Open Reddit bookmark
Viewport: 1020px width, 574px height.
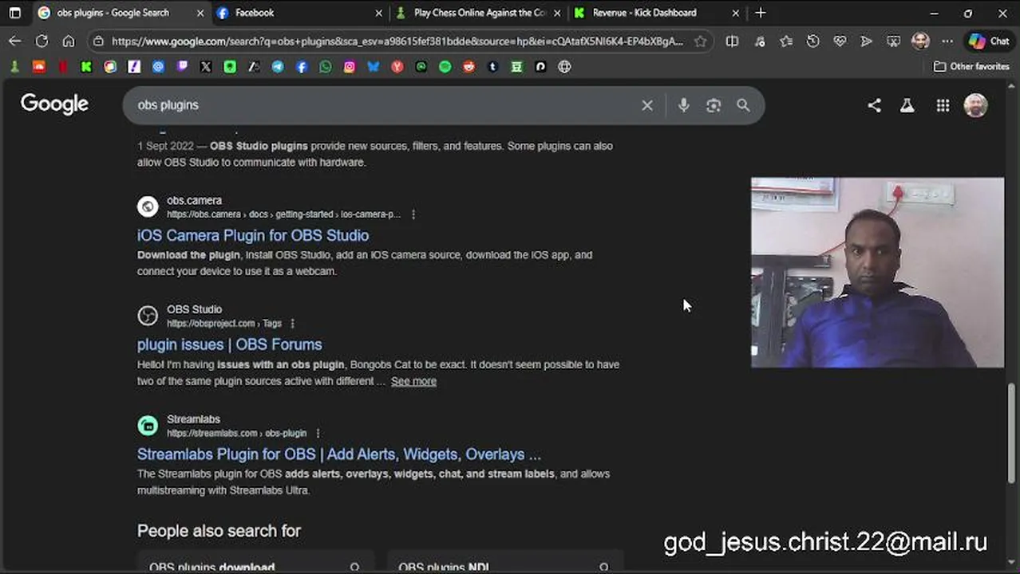pos(468,67)
